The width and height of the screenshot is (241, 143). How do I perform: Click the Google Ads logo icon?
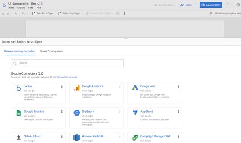click(x=135, y=88)
